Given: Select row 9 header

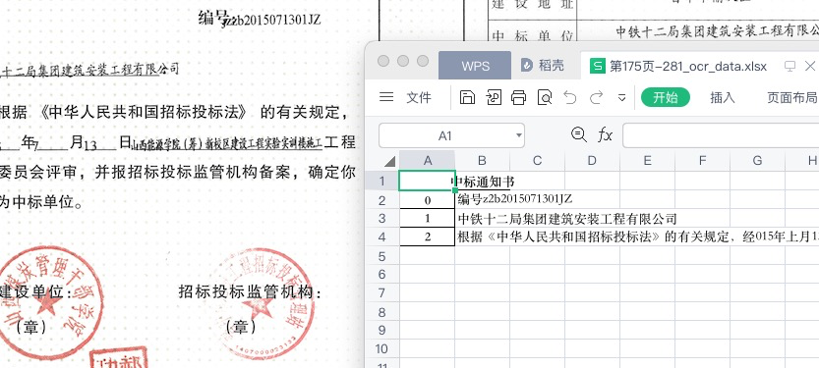Looking at the screenshot, I should [x=381, y=330].
